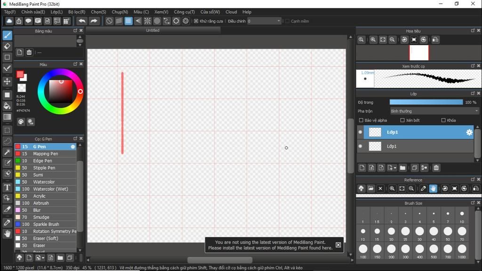Open folder icon in Reference panel
This screenshot has height=271, width=482.
coord(371,188)
